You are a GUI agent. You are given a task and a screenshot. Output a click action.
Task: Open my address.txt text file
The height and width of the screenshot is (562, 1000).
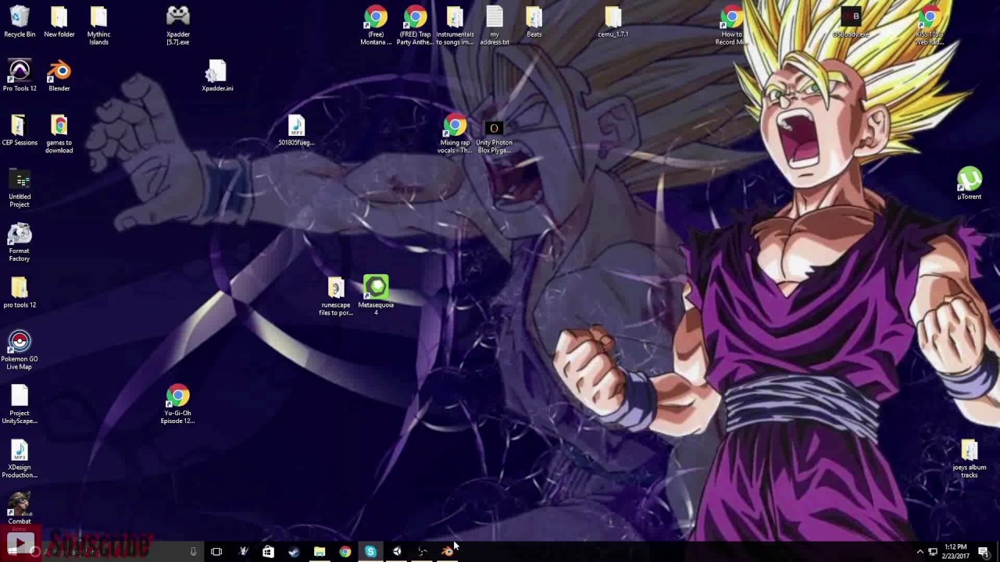click(x=495, y=27)
